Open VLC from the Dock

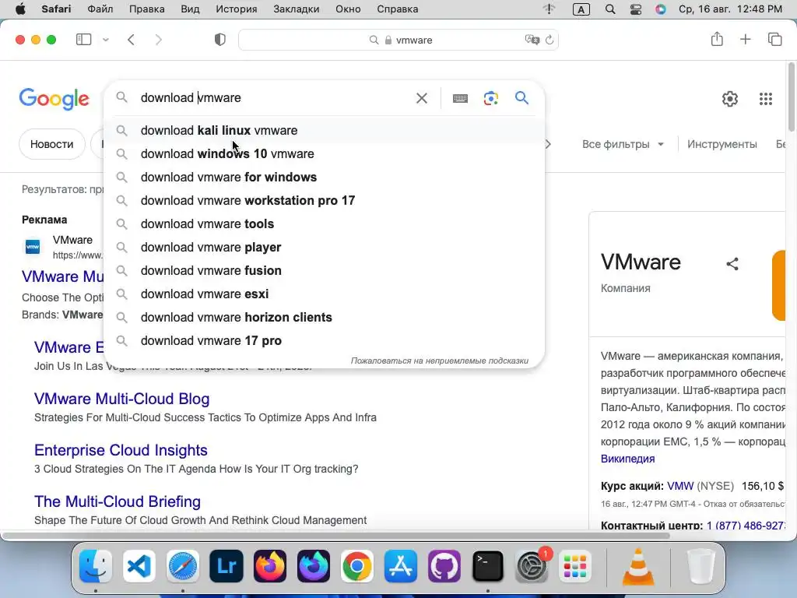[638, 566]
